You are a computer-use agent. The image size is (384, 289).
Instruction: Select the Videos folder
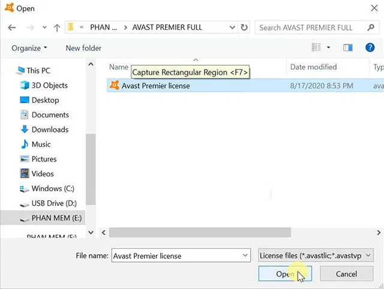pyautogui.click(x=37, y=174)
